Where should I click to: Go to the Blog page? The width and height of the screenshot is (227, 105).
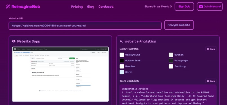click(x=91, y=7)
